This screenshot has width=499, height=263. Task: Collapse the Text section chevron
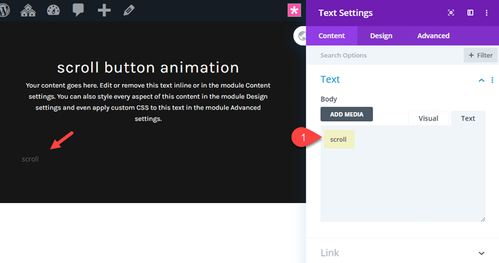pos(481,80)
